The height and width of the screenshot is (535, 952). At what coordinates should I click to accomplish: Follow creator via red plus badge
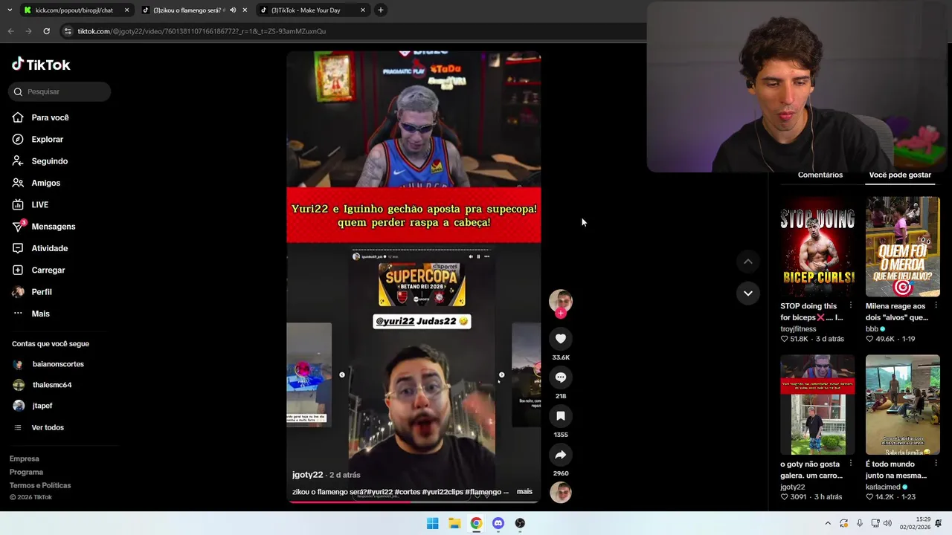pos(561,313)
